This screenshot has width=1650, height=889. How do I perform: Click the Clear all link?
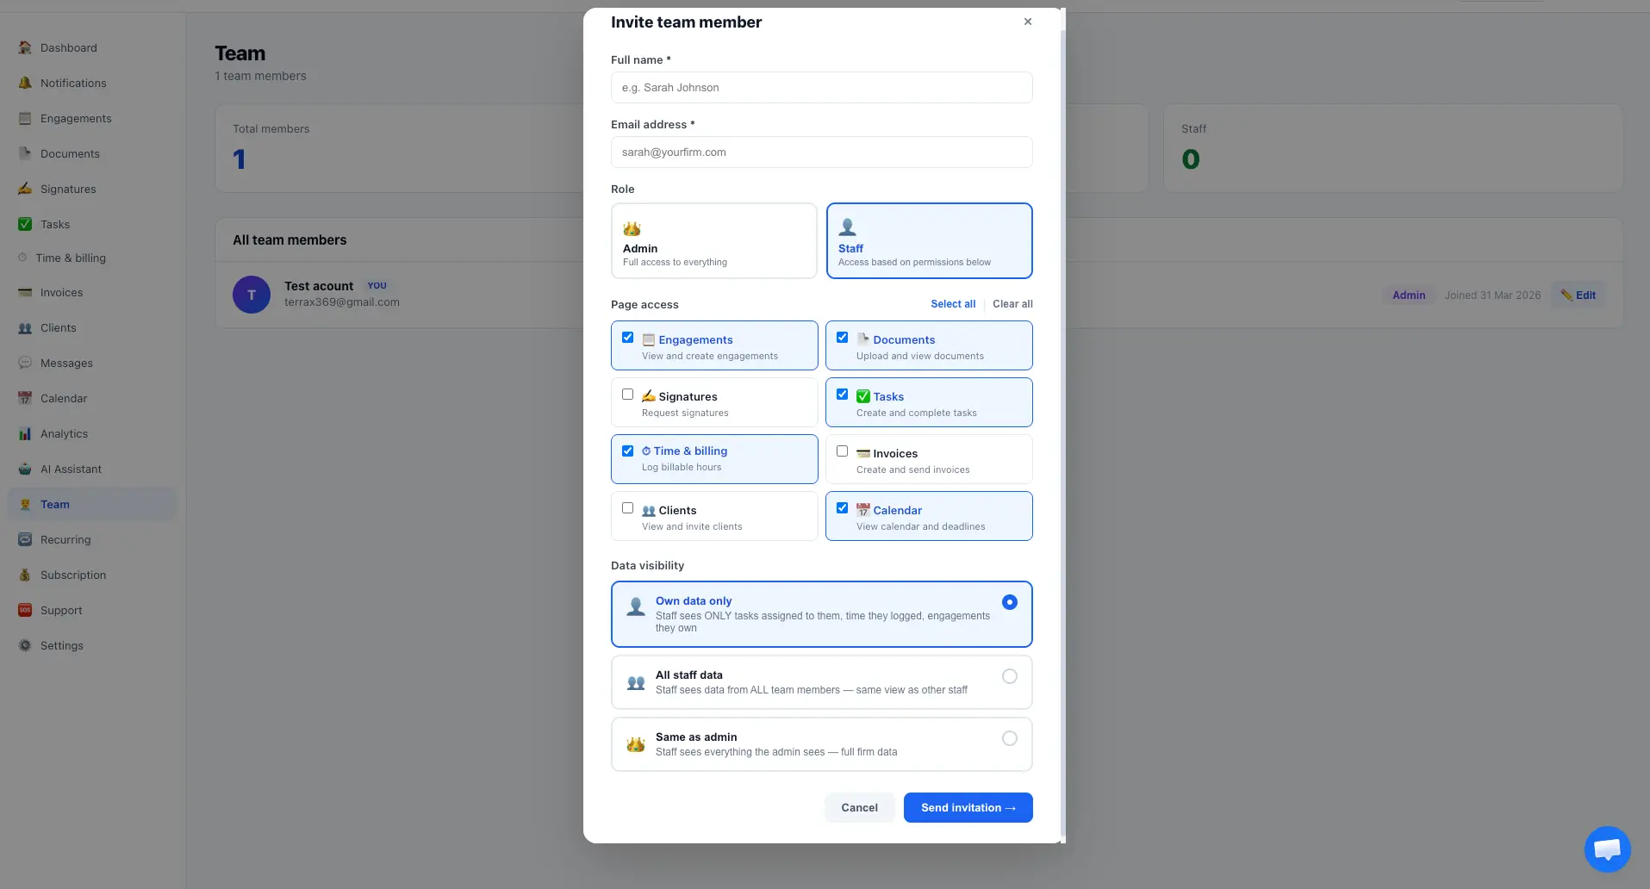pos(1013,304)
